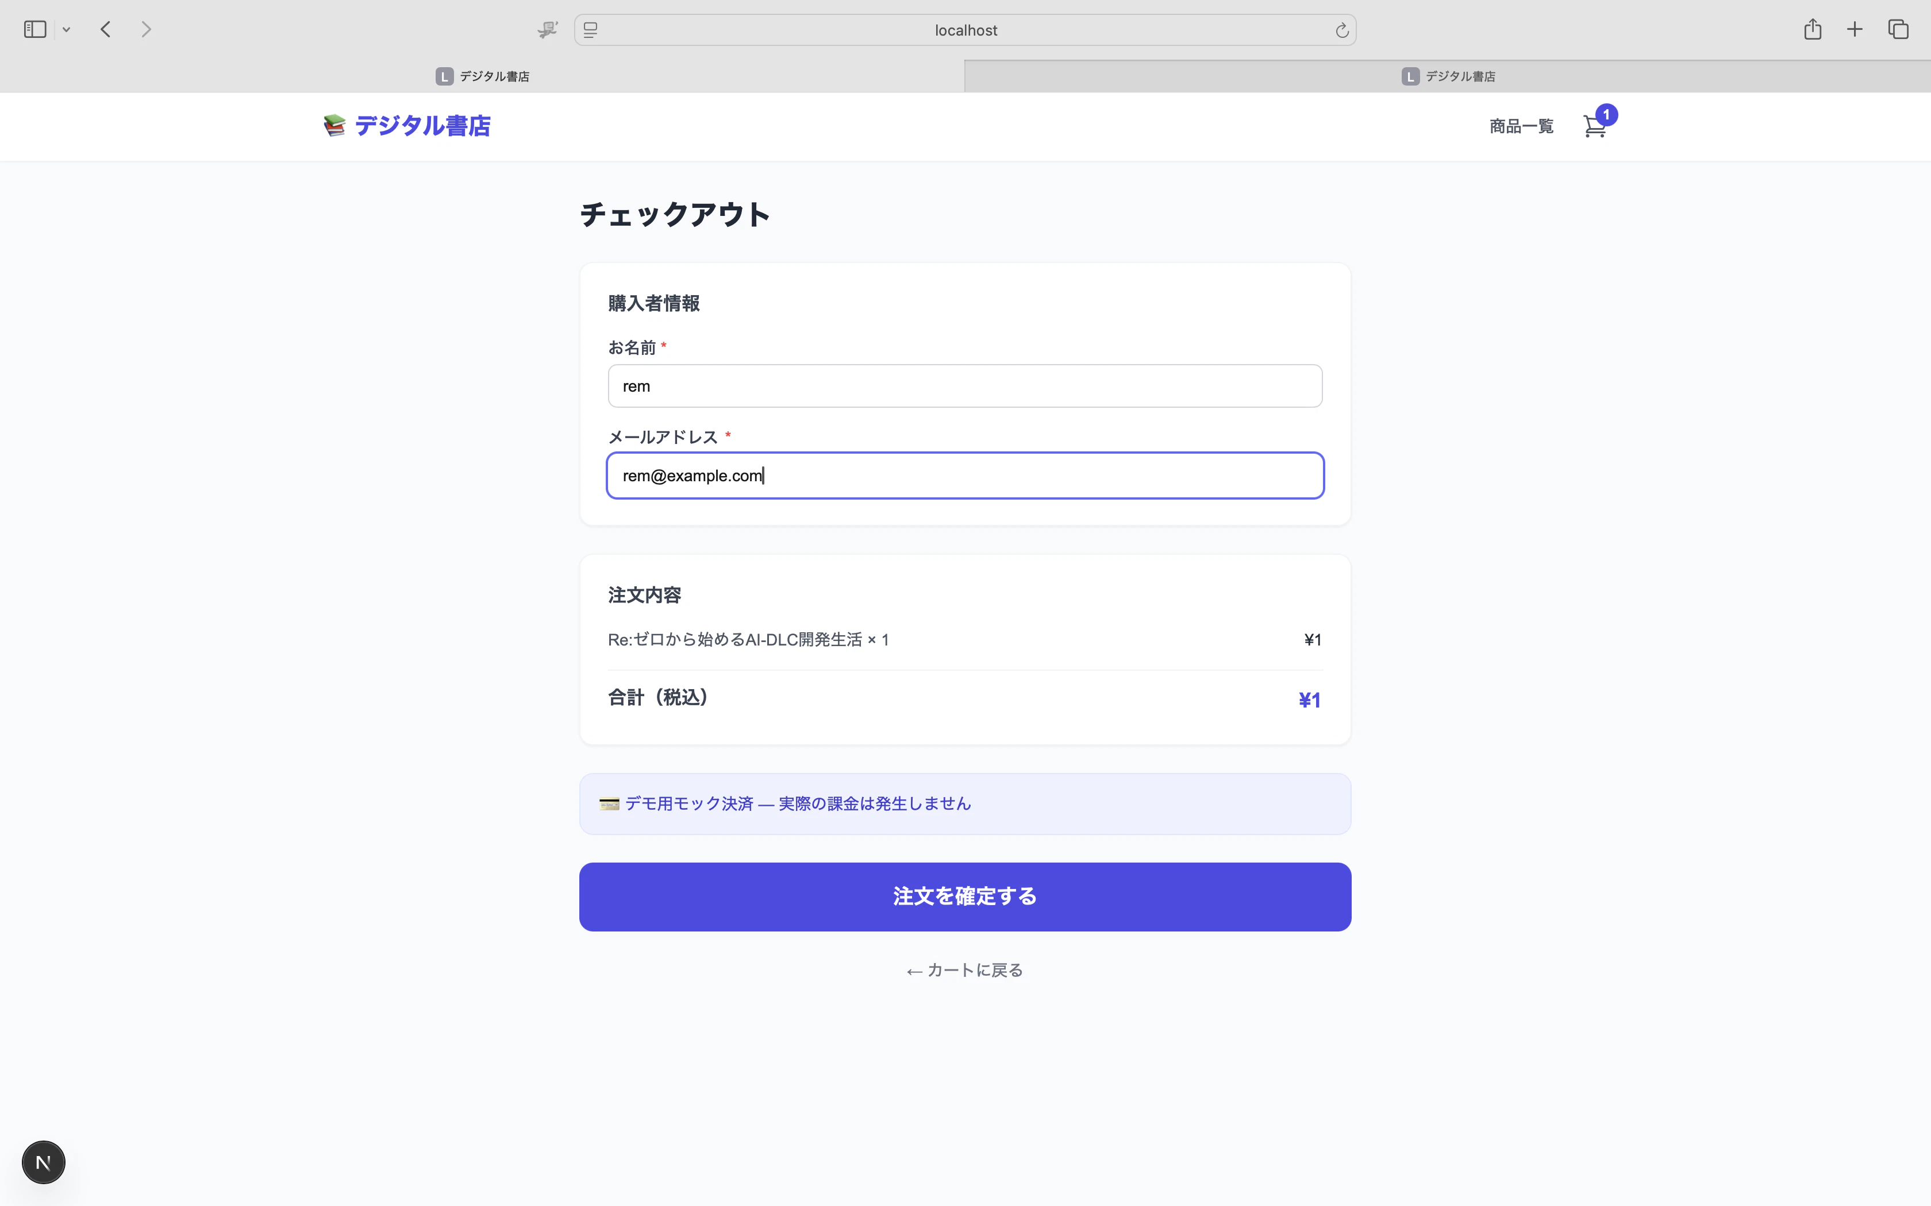This screenshot has width=1931, height=1206.
Task: Click the デジタル書店 site logo
Action: (407, 125)
